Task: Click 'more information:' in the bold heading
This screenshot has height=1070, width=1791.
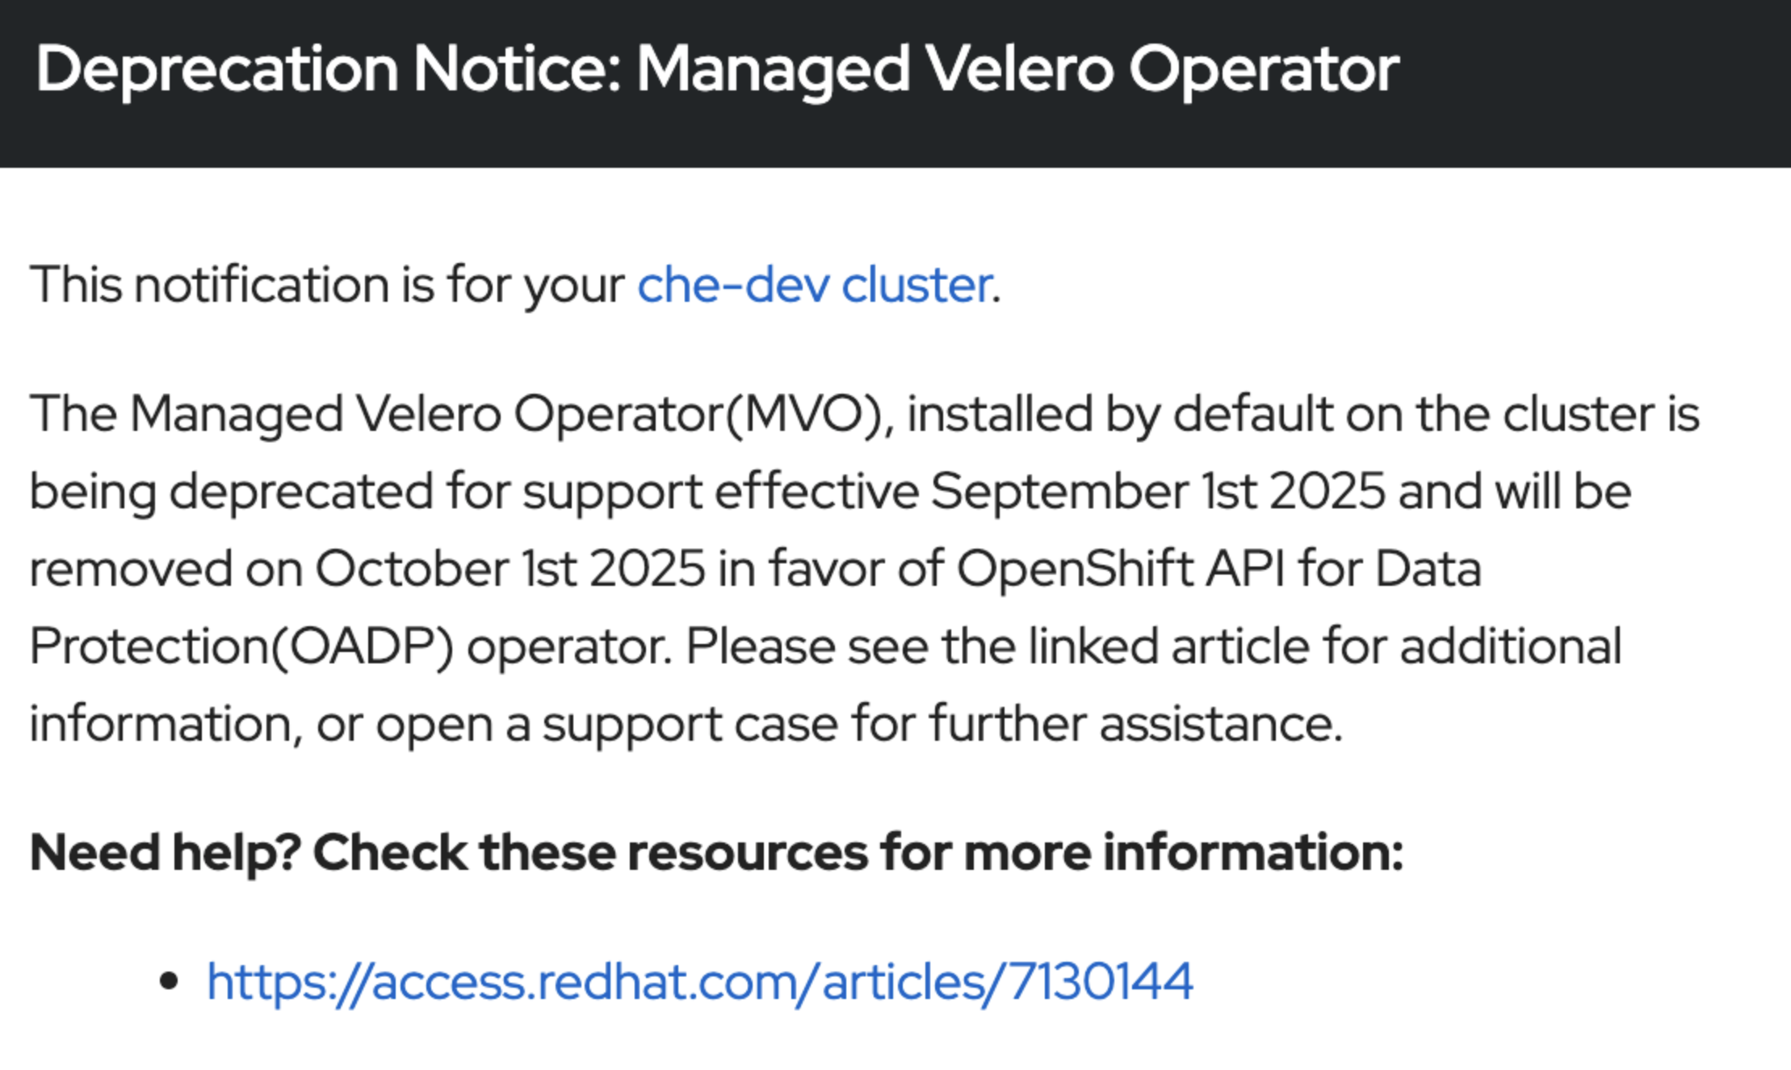Action: [1252, 853]
